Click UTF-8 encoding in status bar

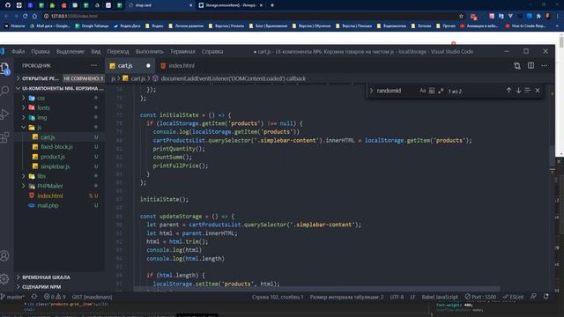(397, 297)
